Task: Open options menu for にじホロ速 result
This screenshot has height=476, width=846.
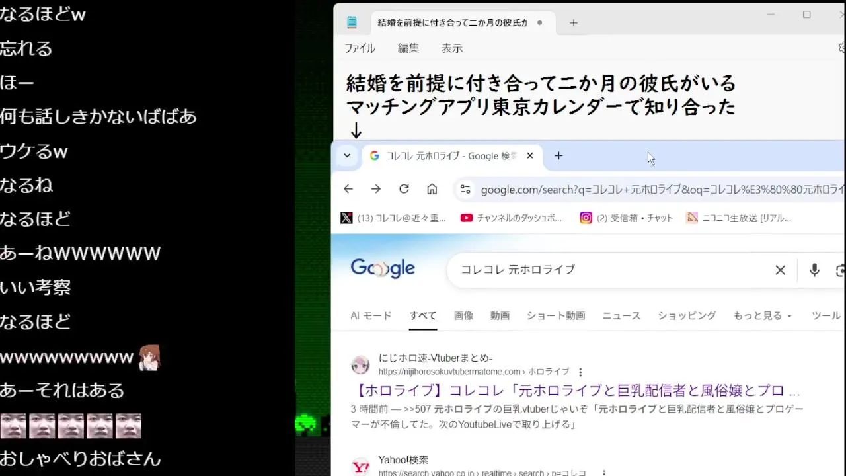Action: coord(580,372)
